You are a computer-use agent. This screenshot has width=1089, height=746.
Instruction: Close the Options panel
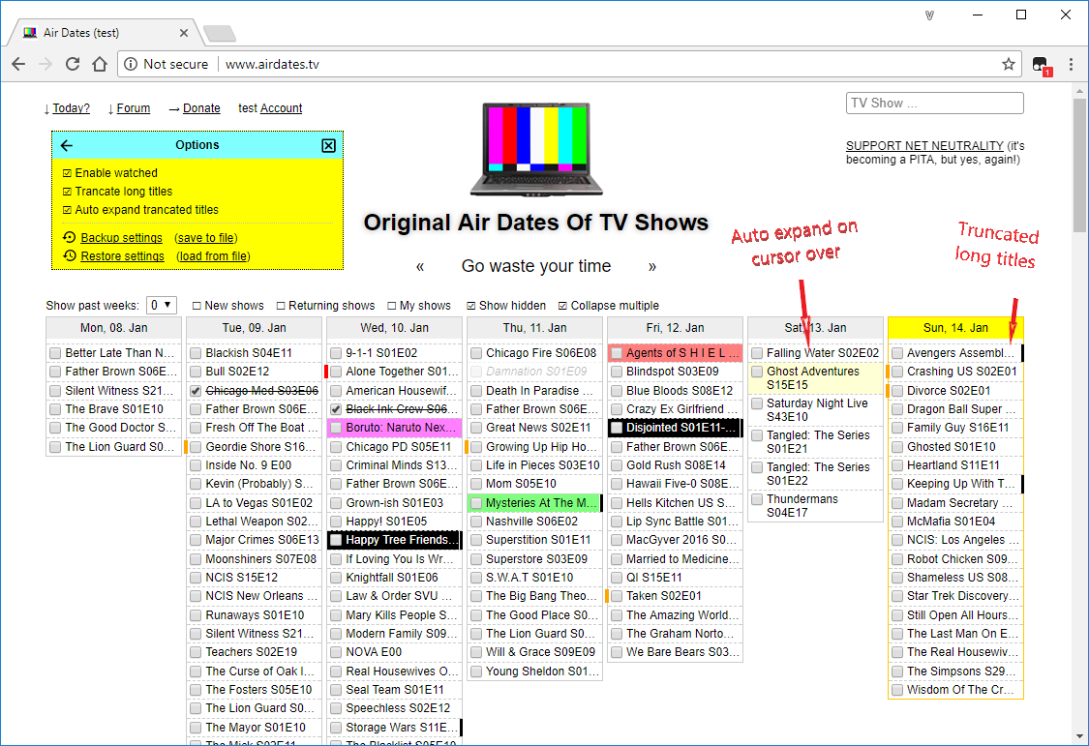[328, 145]
